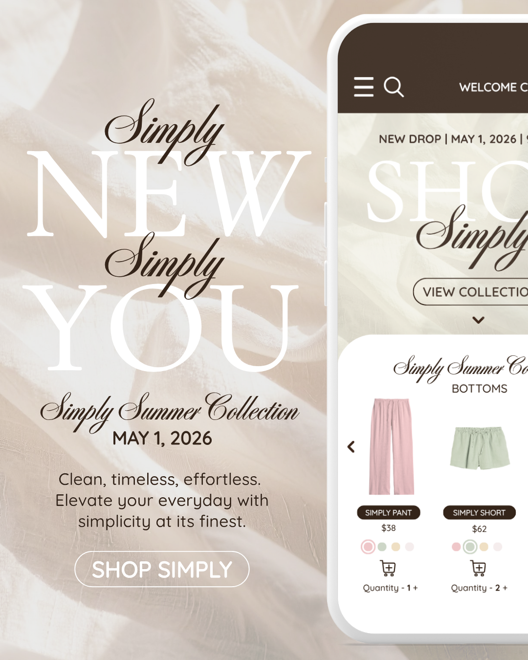Viewport: 528px width, 660px height.
Task: Expand section with chevron below View Collection
Action: coord(479,320)
